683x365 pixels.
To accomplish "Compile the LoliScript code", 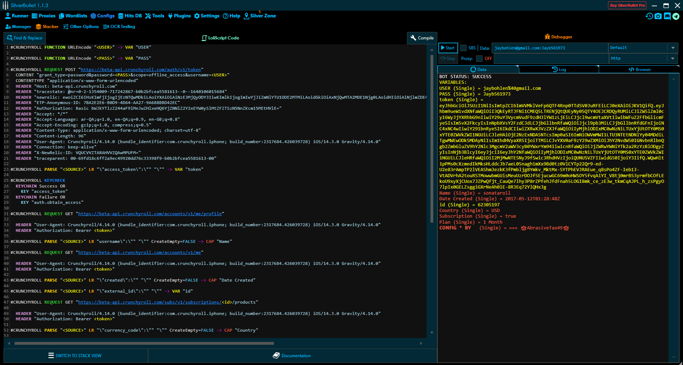I will coord(422,38).
